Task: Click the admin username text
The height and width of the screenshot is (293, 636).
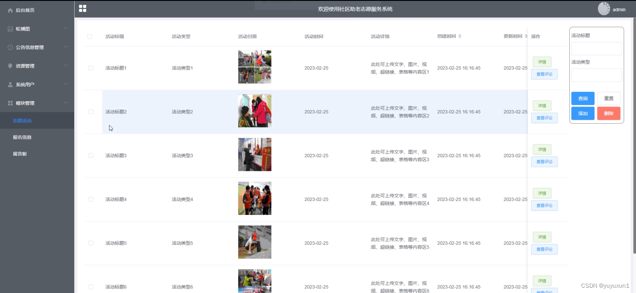Action: [x=619, y=10]
